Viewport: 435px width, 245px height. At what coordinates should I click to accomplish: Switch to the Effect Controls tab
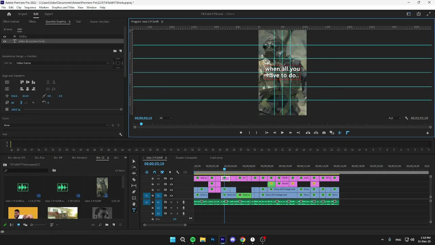(x=11, y=21)
